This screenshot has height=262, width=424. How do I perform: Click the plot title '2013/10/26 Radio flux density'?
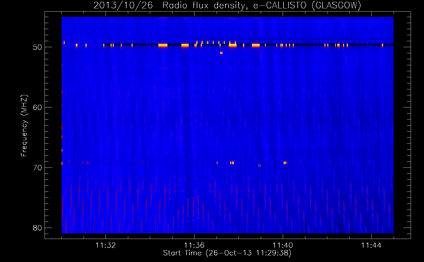(171, 6)
